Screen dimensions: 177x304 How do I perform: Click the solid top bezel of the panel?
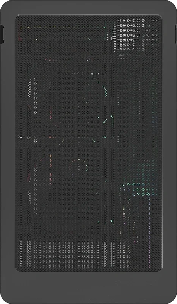89,7
